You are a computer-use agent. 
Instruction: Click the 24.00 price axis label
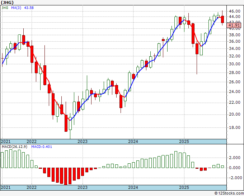pyautogui.click(x=235, y=92)
